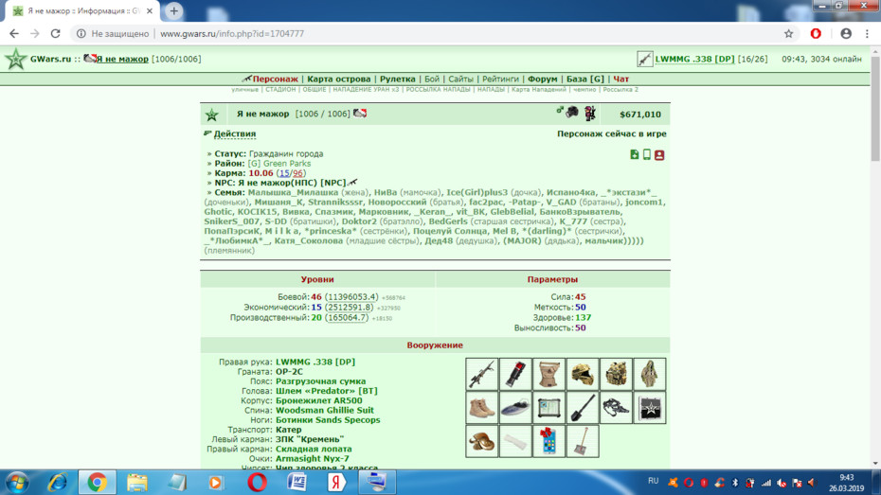The image size is (881, 495).
Task: Open the Малышка_Милашка family member link
Action: click(x=293, y=192)
